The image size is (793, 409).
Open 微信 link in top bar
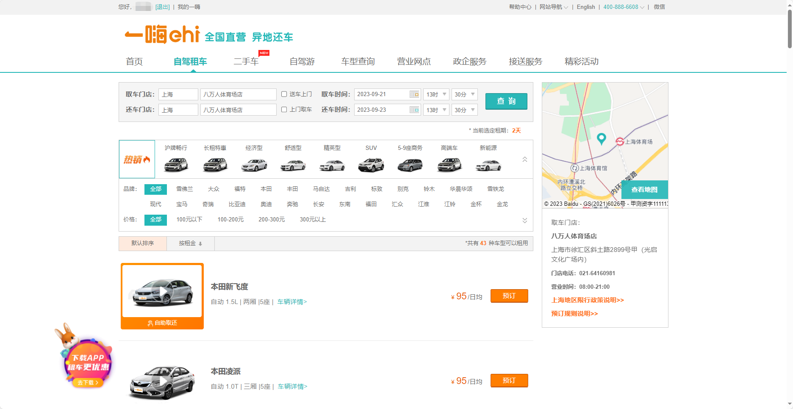click(659, 7)
